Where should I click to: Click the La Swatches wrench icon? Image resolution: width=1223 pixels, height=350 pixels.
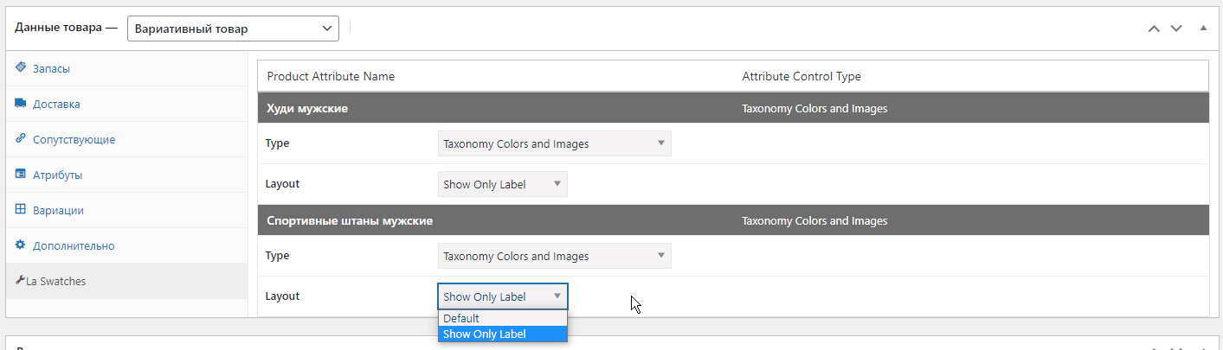(20, 280)
